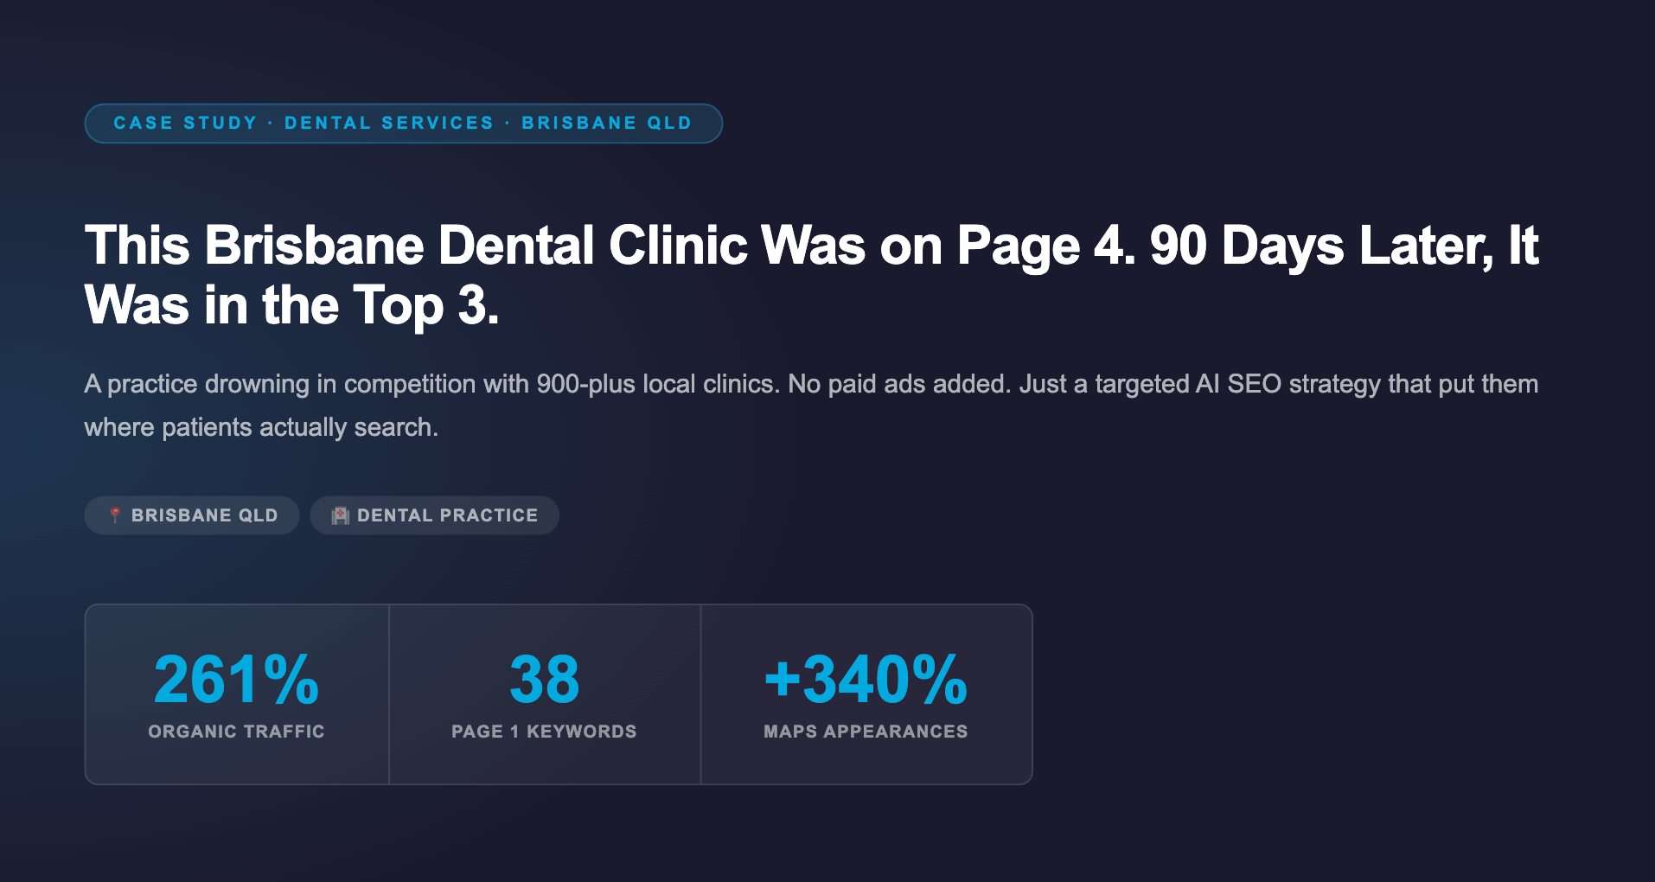Select the DENTAL PRACTICE tag label
The width and height of the screenshot is (1655, 882).
tap(447, 515)
